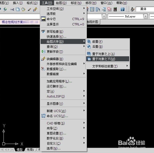This screenshot has width=154, height=153.
Task: Expand 自定义(C) submenu
Action: 63,143
